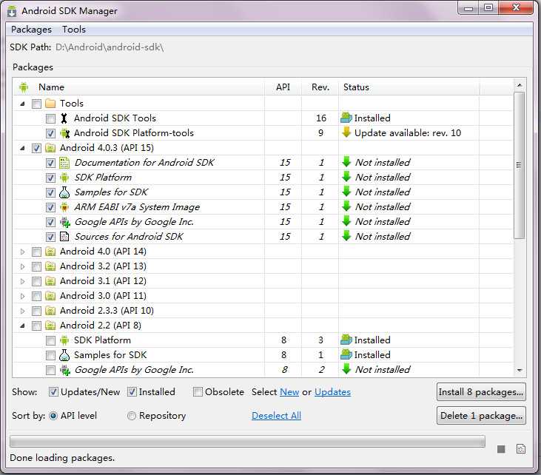Click the Install 8 packages button
This screenshot has height=475, width=541.
click(481, 392)
